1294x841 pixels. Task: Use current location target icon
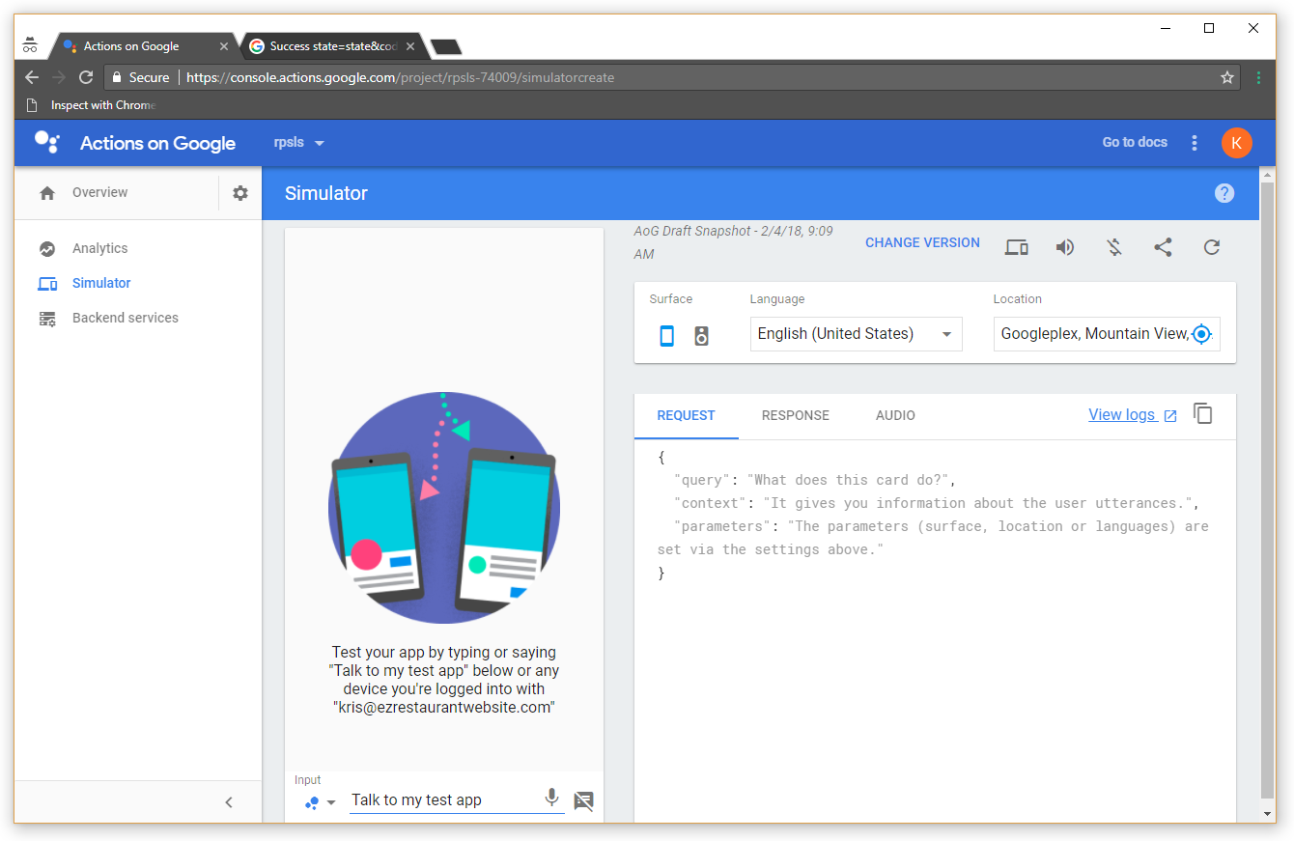coord(1201,334)
